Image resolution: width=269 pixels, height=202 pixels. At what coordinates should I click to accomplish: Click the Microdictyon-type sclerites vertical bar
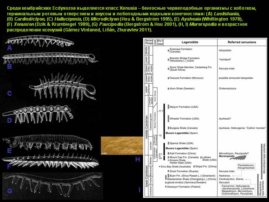262,161
